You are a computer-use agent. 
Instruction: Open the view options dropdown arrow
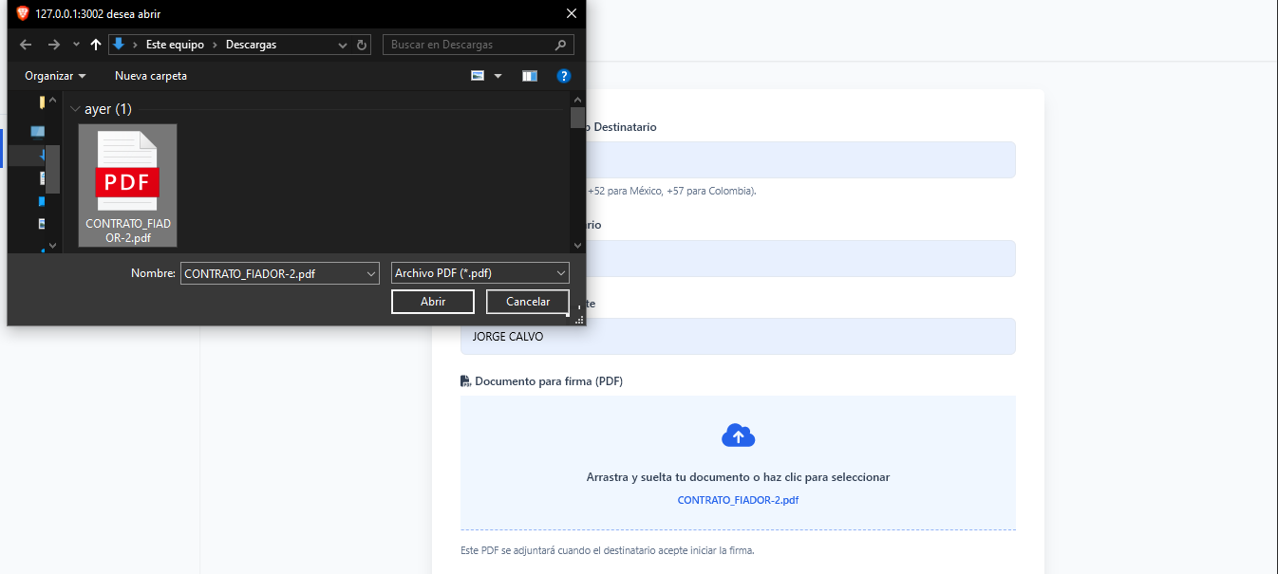[x=498, y=76]
